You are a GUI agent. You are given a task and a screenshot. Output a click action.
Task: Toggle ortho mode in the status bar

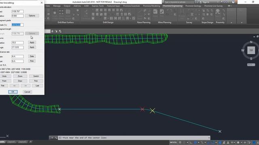point(191,142)
